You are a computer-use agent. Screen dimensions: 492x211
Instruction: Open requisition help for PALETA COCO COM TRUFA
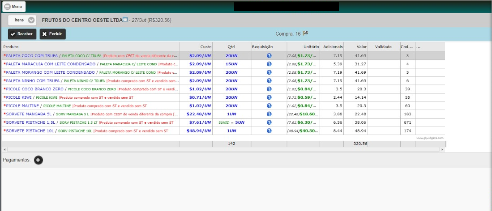(x=269, y=55)
